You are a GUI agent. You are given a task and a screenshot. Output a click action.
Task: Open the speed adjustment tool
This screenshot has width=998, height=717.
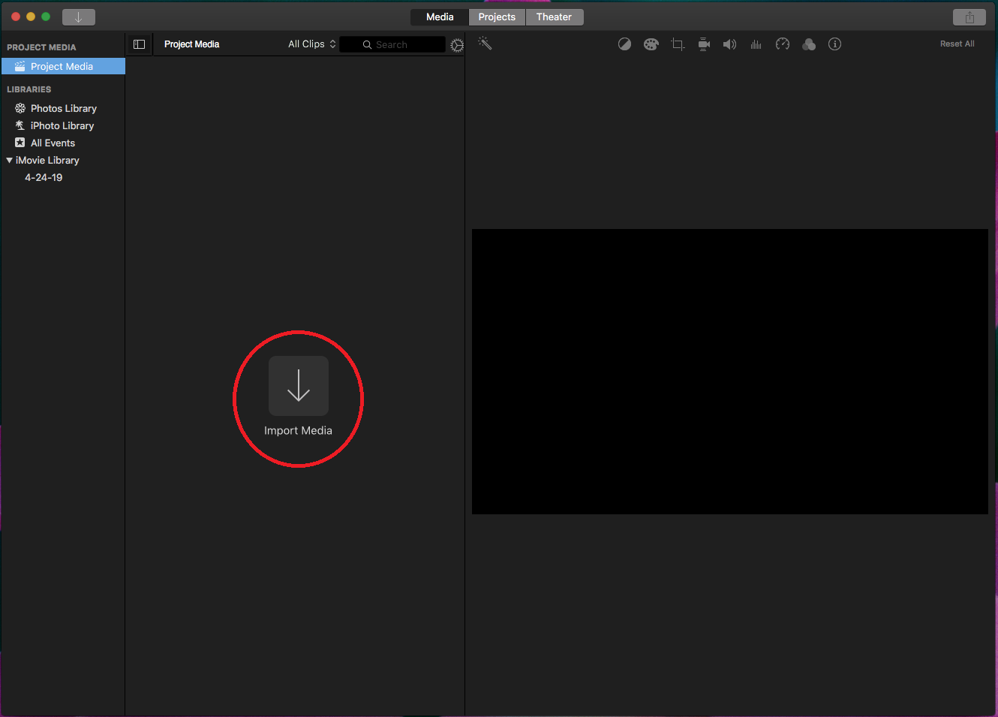tap(783, 44)
